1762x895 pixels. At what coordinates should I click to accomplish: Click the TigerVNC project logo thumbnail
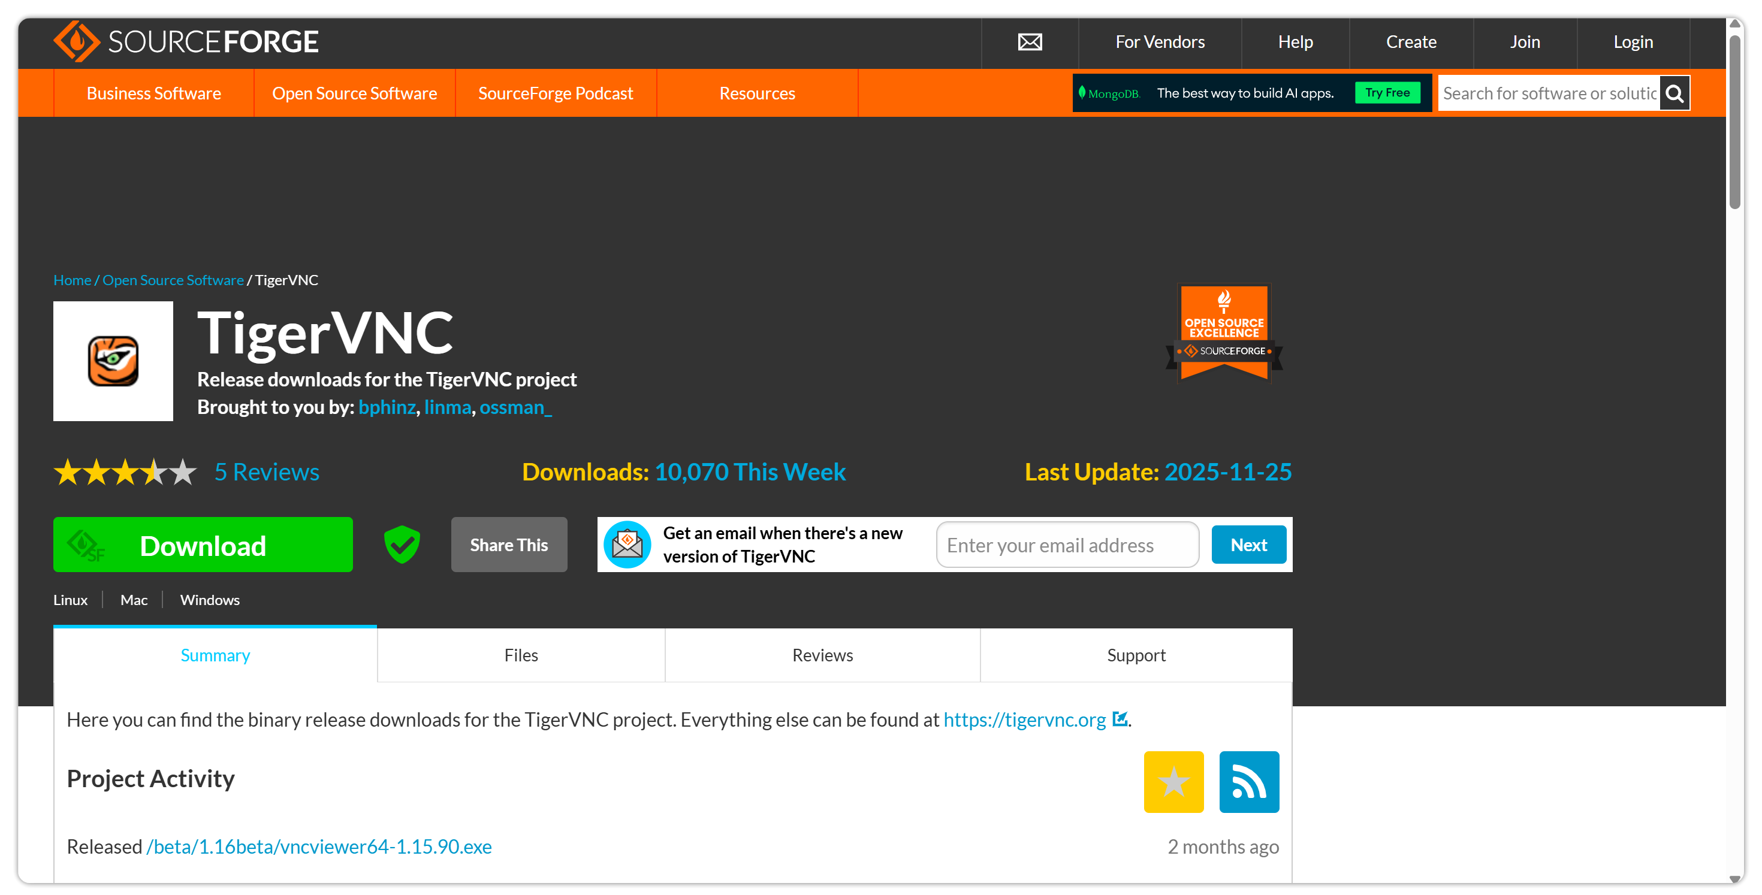113,361
